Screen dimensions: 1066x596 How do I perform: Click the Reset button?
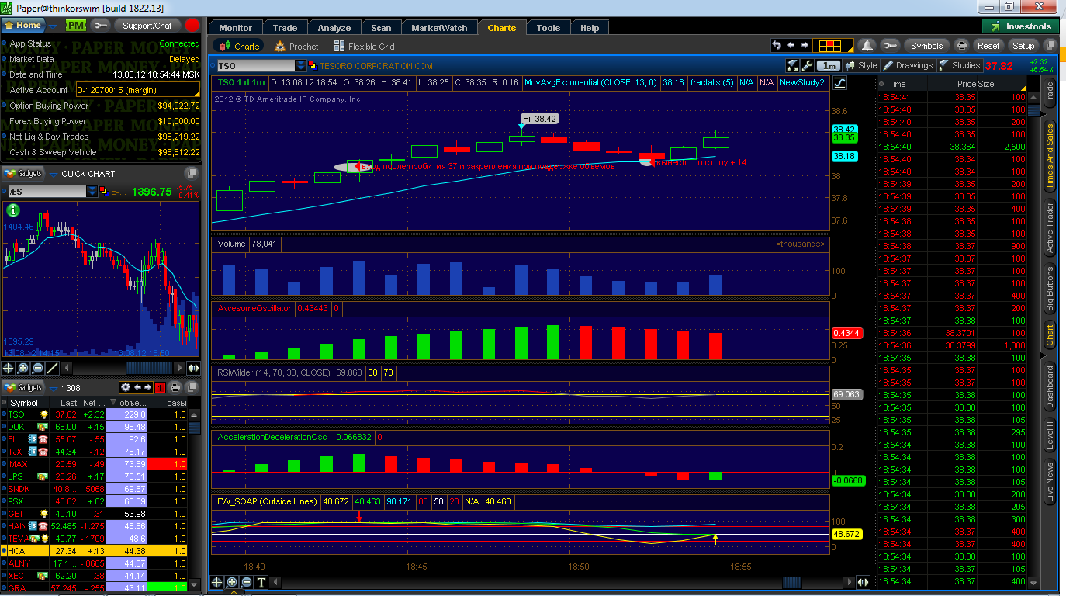(988, 46)
